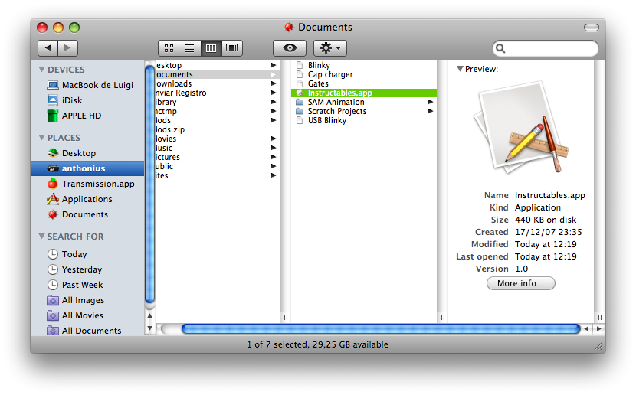Open the Action gear menu
The width and height of the screenshot is (636, 395).
[x=330, y=48]
